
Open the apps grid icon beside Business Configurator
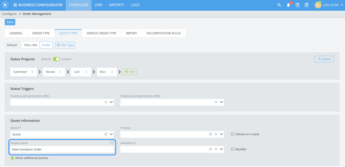click(15, 5)
